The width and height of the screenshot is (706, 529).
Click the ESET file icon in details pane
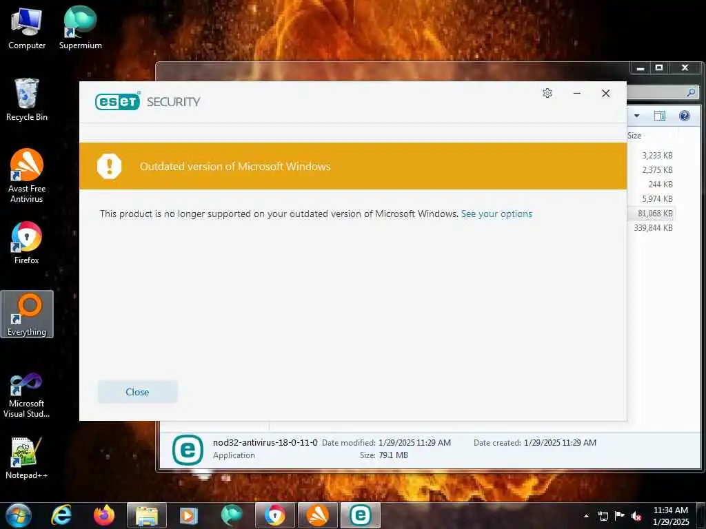(x=188, y=449)
